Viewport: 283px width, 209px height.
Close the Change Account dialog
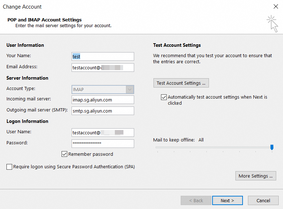tap(275, 6)
